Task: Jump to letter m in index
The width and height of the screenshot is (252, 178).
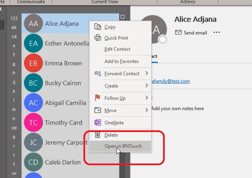Action: point(14,110)
